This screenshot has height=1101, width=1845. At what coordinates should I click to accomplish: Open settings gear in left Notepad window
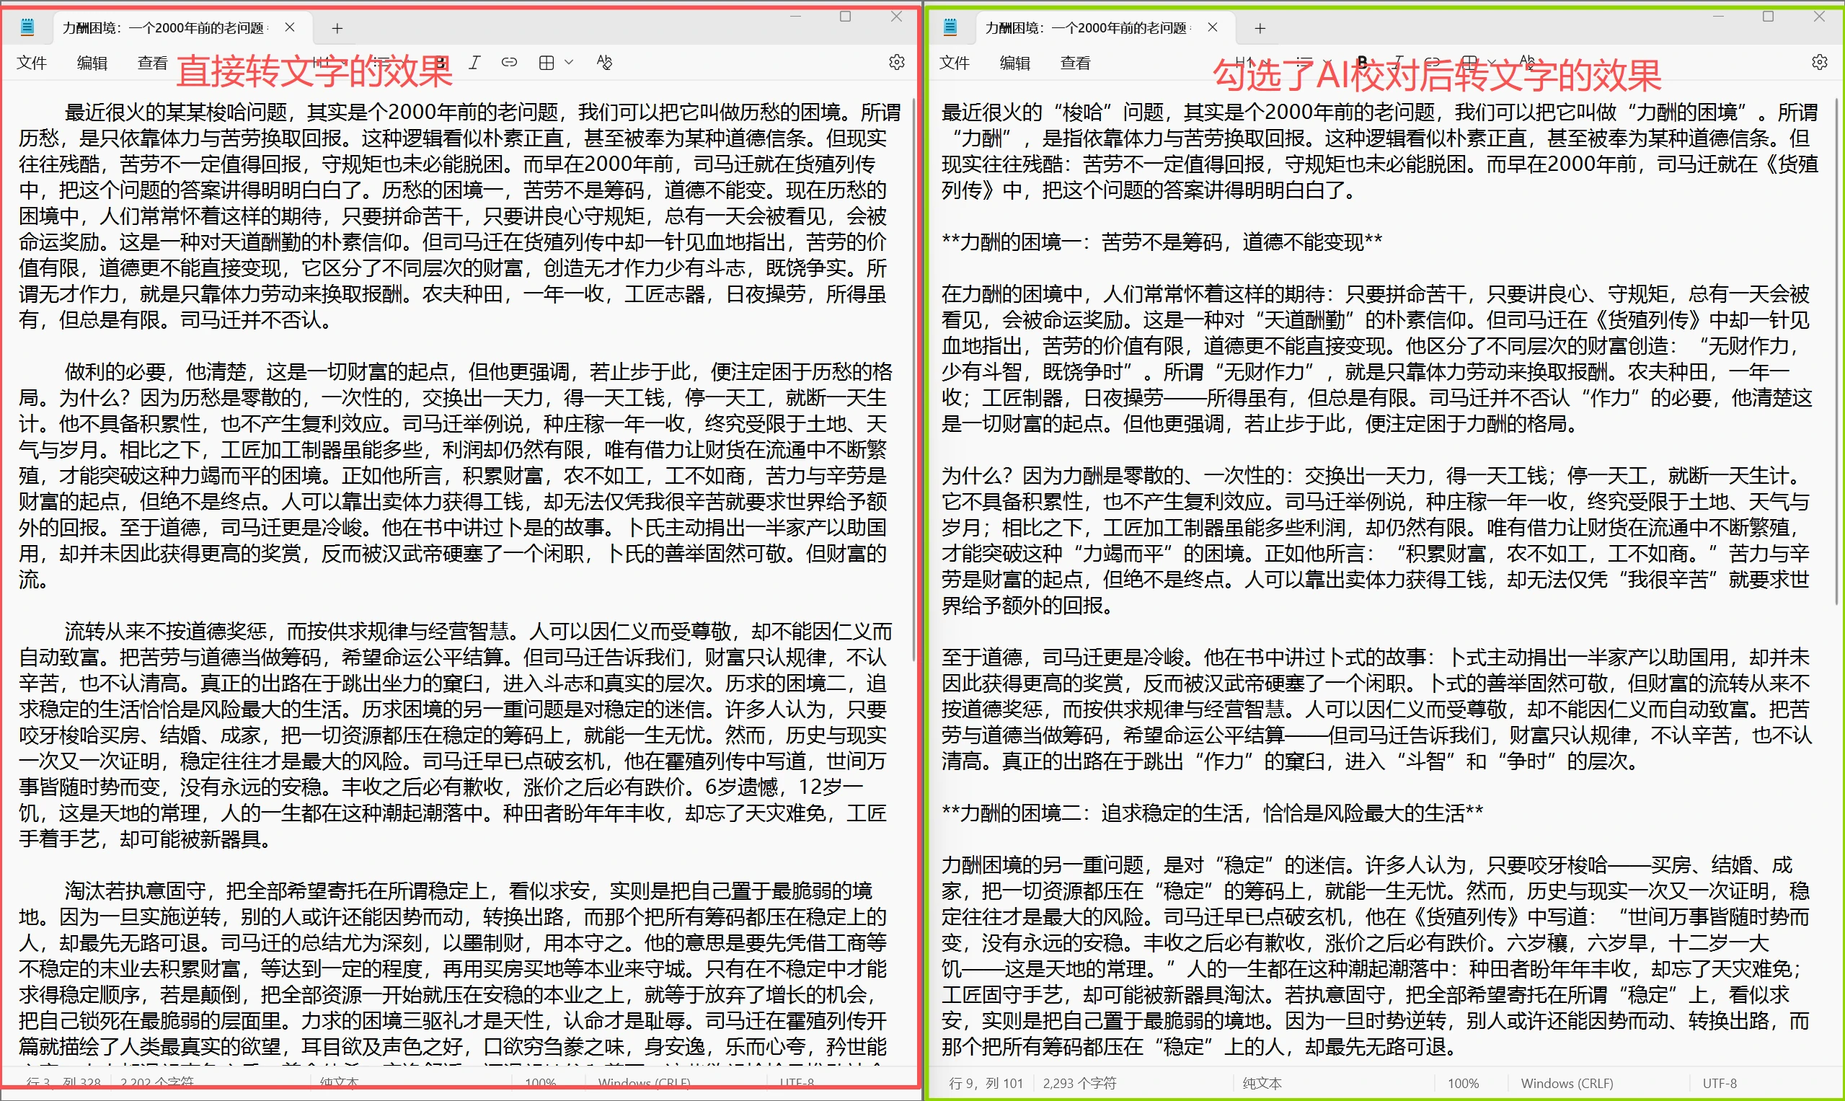[897, 62]
